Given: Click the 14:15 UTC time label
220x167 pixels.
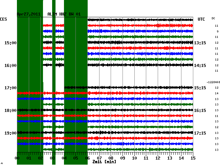Looking at the screenshot, I should (200, 66).
